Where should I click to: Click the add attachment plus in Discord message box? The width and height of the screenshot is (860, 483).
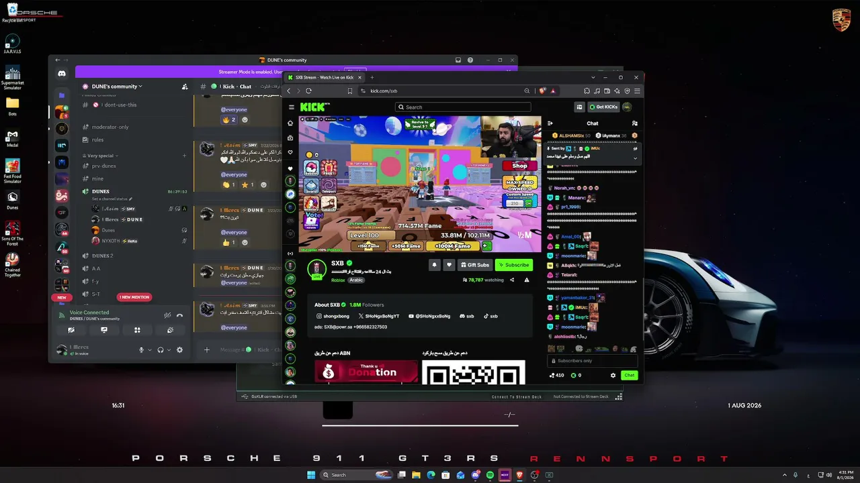pyautogui.click(x=207, y=350)
